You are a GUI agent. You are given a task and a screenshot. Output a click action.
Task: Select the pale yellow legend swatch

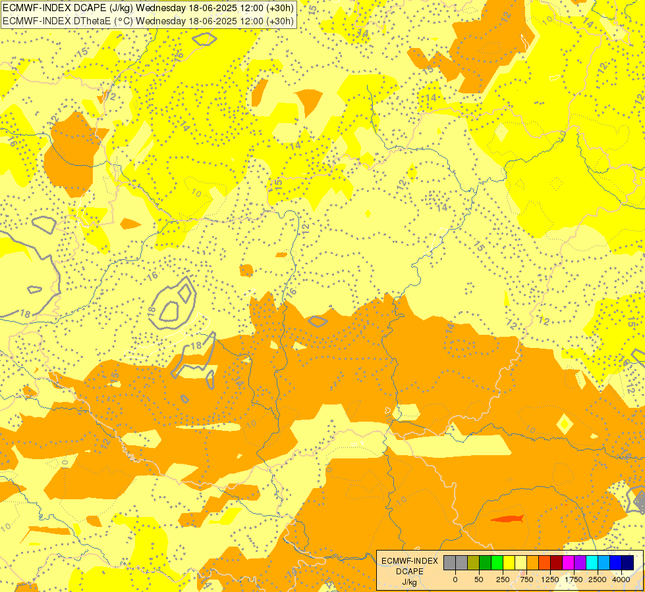point(521,563)
